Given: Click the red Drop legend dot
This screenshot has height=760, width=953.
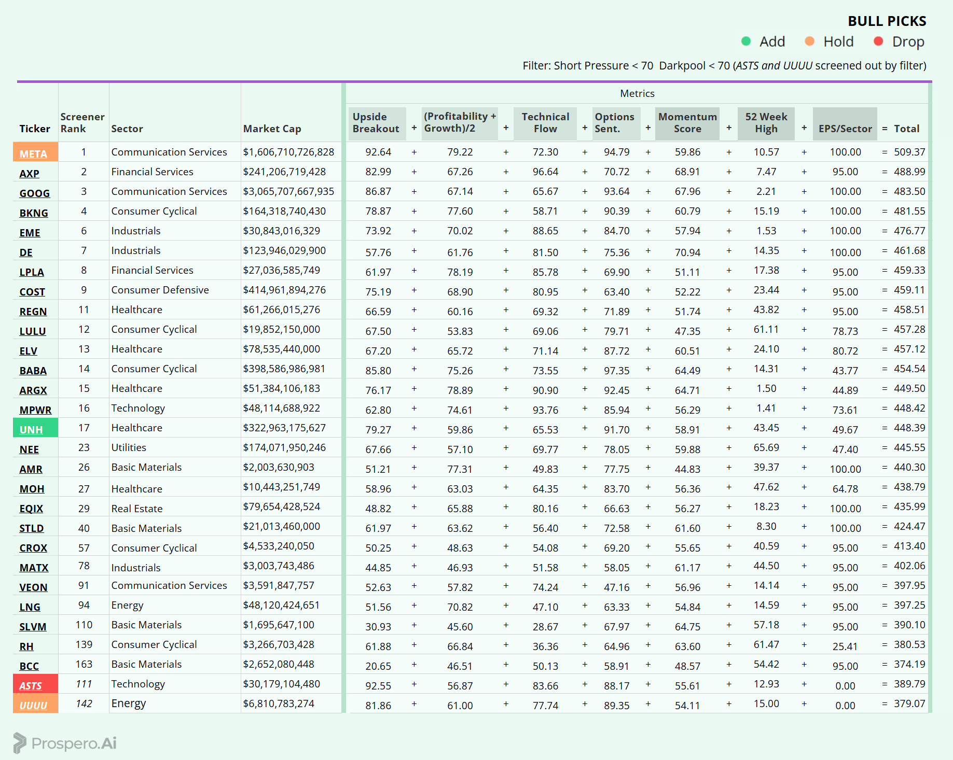Looking at the screenshot, I should click(878, 41).
